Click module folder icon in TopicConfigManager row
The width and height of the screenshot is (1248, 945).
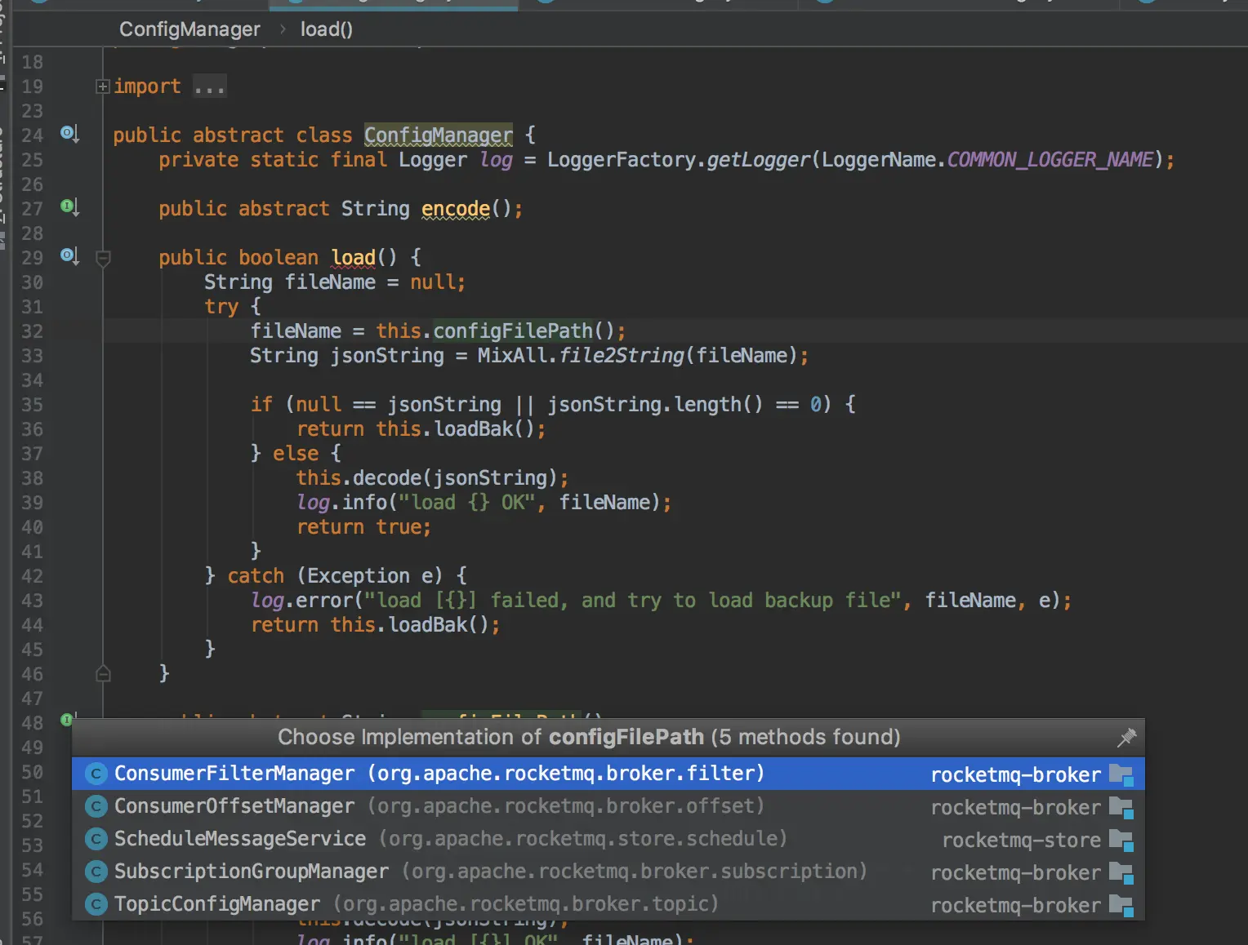coord(1121,906)
